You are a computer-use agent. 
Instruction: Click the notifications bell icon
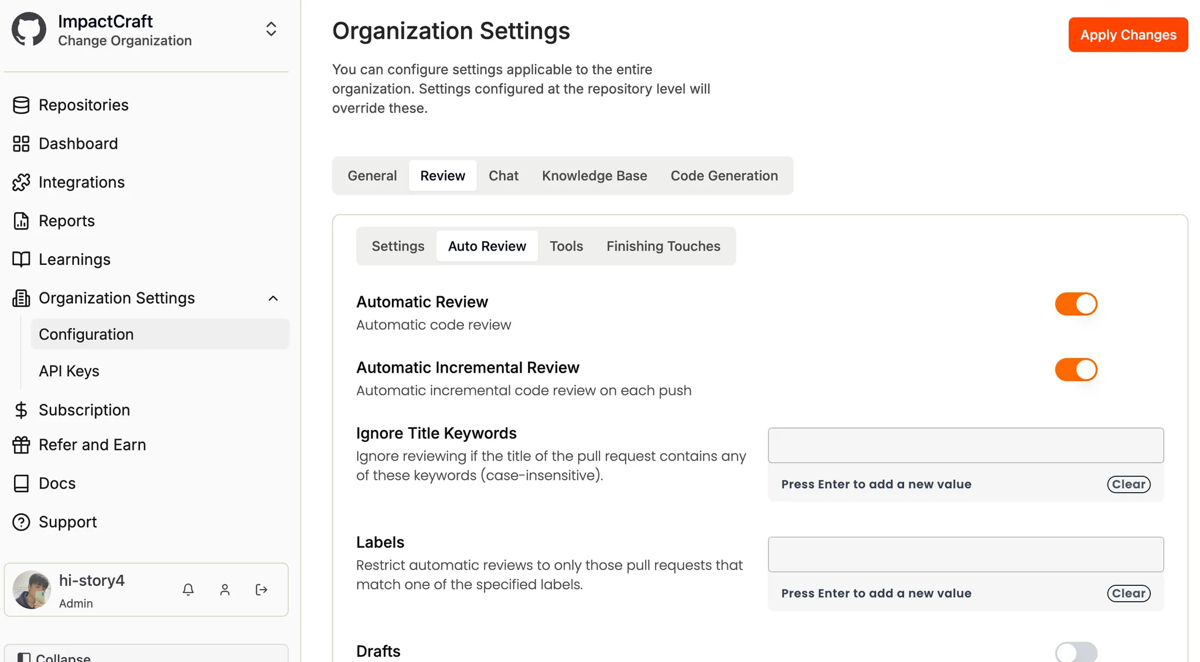[188, 589]
